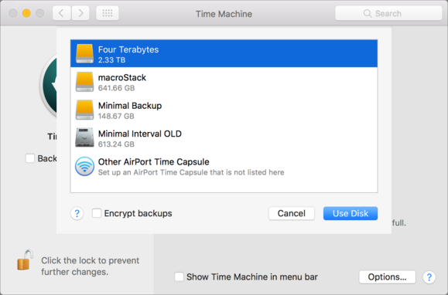Screen dimensions: 448x295
Task: Show all preferences via grid button
Action: [107, 13]
